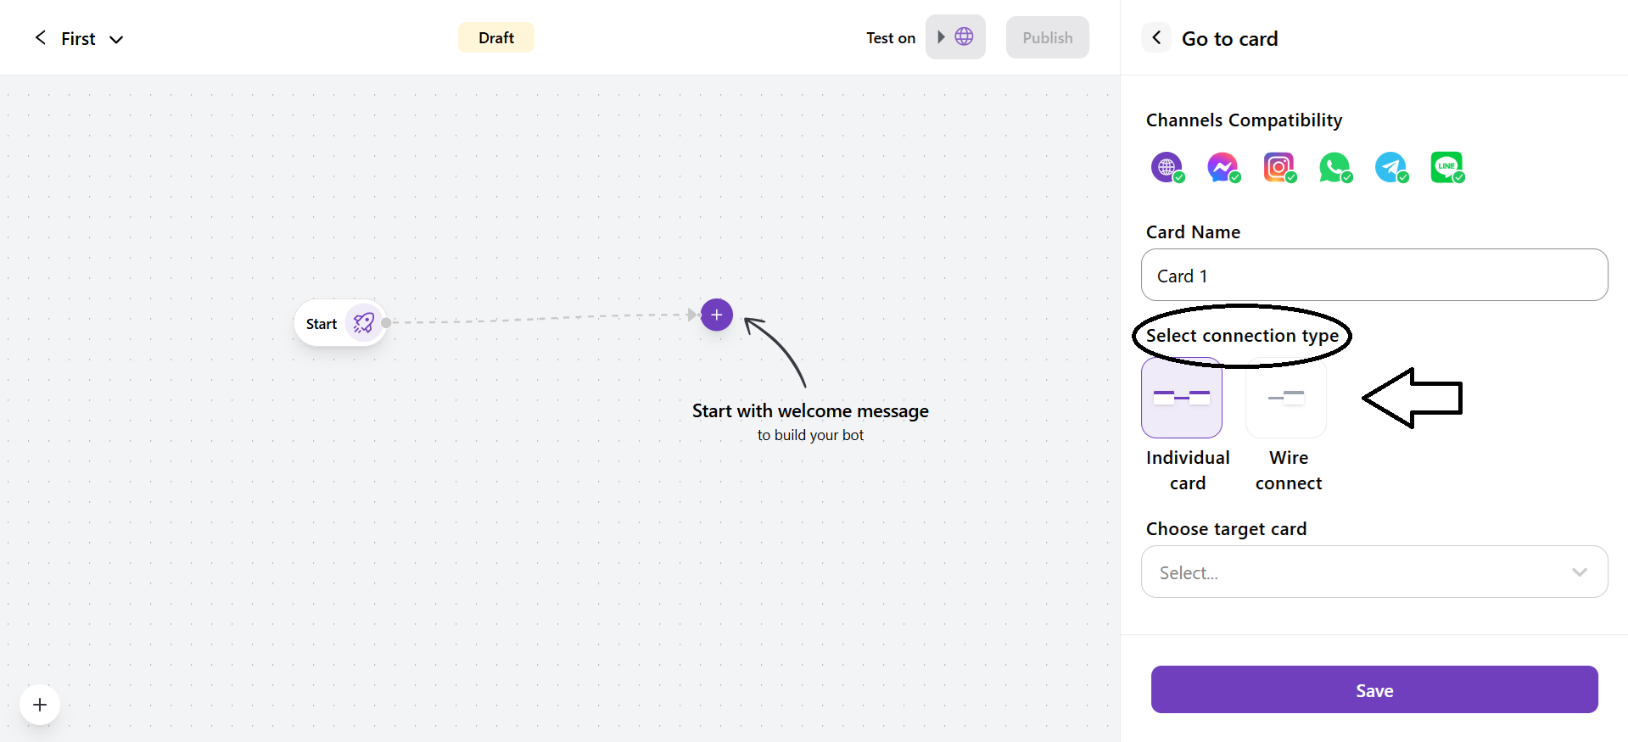
Task: Click the WhatsApp channel icon
Action: point(1334,167)
